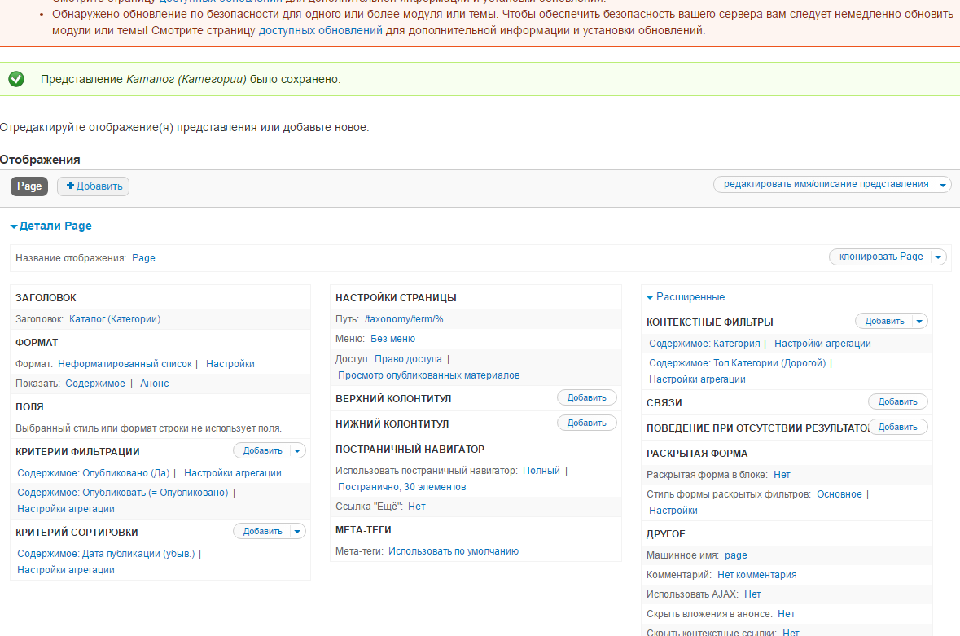Open dropdown arrow beside клонировать Page
960x636 pixels.
pos(939,257)
